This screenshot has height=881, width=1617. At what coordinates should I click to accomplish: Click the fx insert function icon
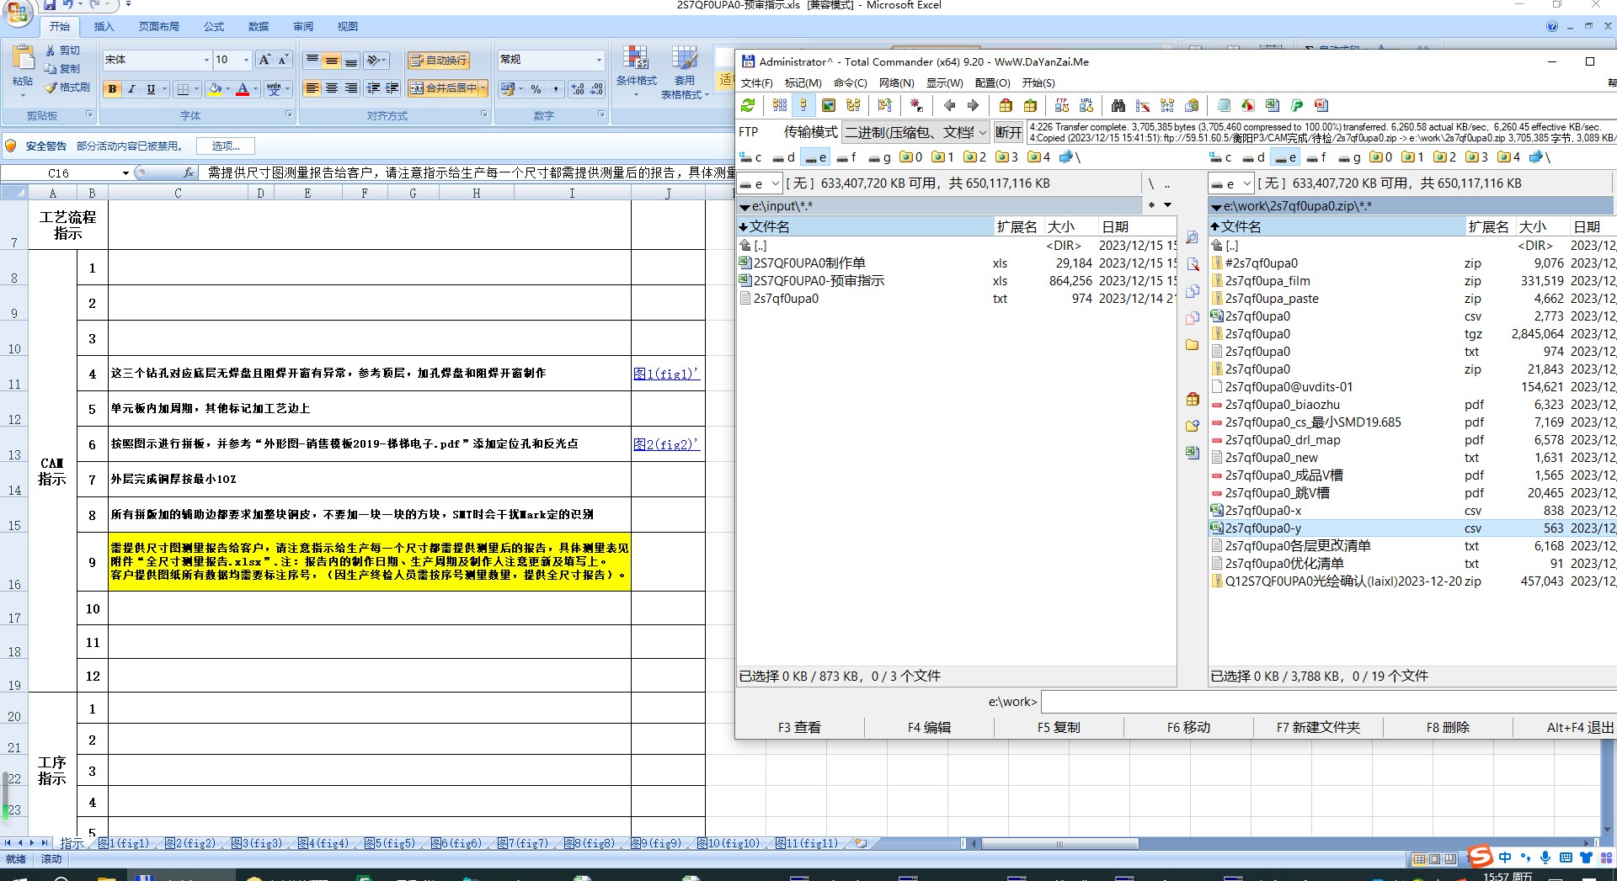click(189, 172)
